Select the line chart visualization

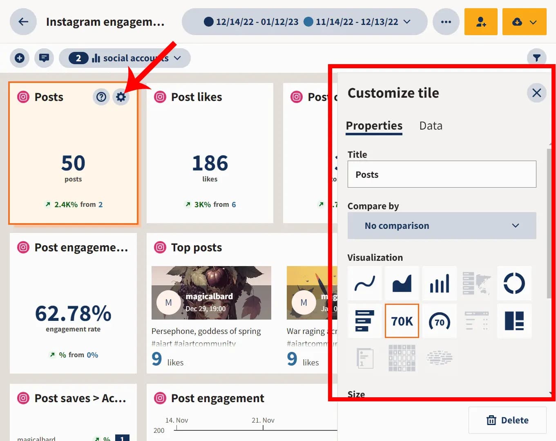(x=364, y=283)
